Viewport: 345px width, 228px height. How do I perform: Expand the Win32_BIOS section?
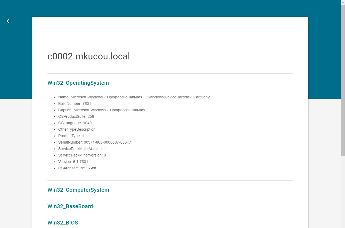pos(63,223)
